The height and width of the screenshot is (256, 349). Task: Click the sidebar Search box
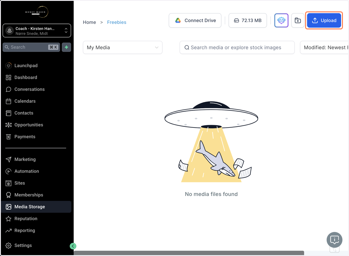click(31, 47)
